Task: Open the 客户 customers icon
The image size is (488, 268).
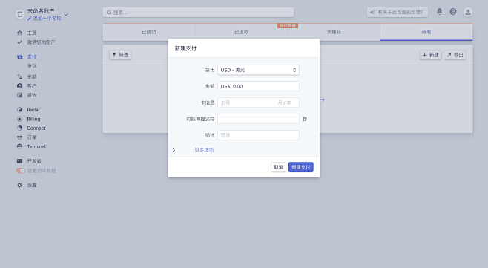Action: tap(19, 85)
